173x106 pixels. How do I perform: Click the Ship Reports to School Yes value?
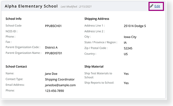tap(126, 83)
